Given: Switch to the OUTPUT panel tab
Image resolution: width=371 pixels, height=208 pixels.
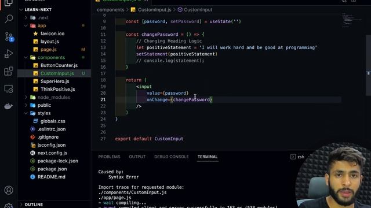Looking at the screenshot, I should pos(137,157).
